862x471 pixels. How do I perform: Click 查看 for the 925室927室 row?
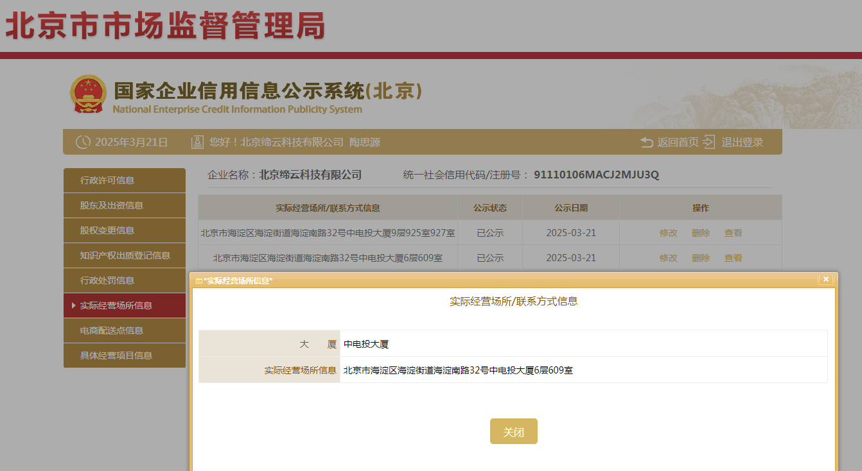point(734,233)
